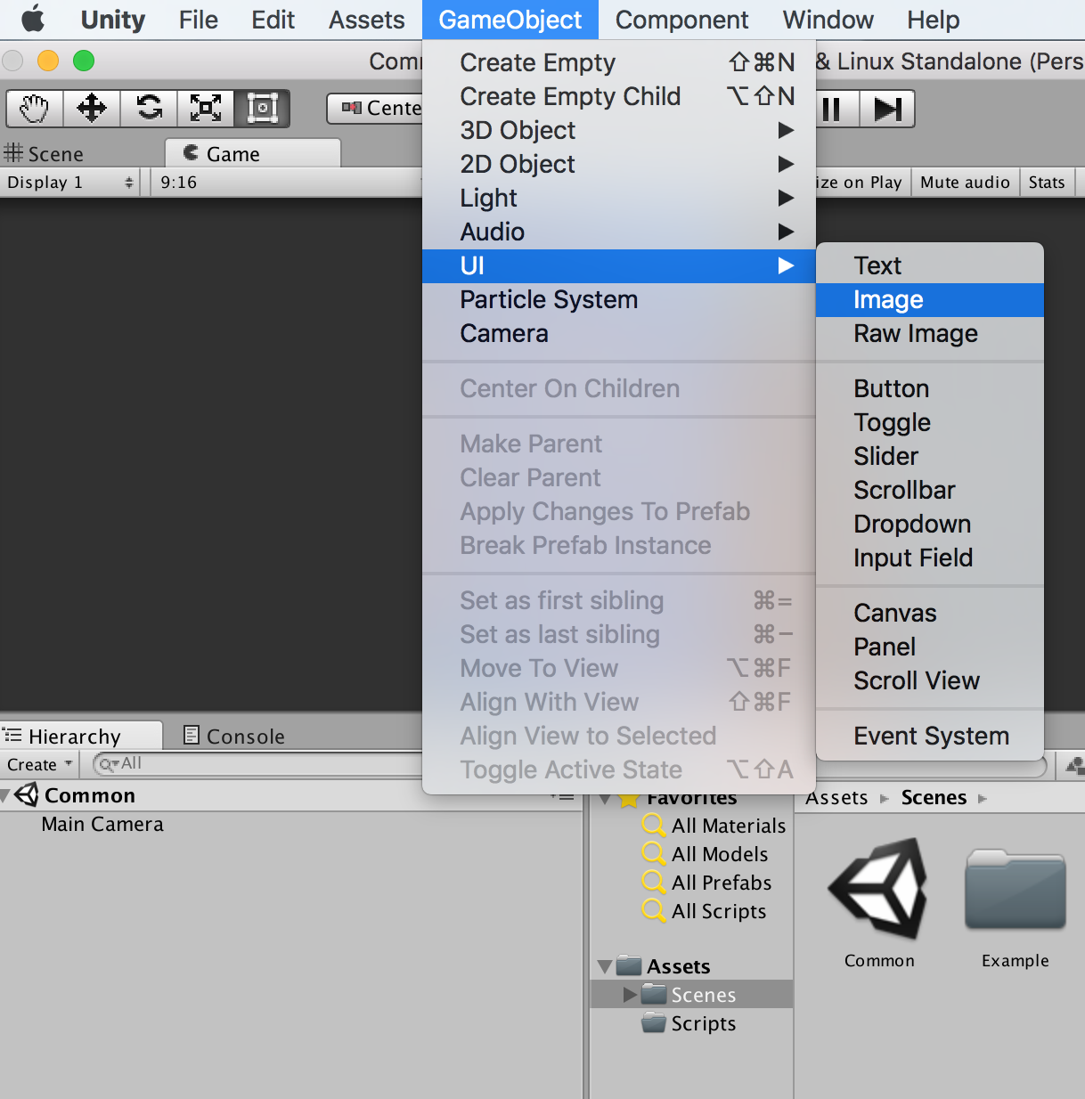Select the Move tool
1085x1099 pixels.
[92, 109]
